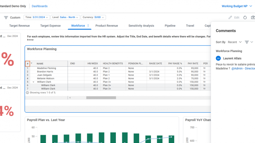Switch to the Sensitivity Analysis tab

pyautogui.click(x=141, y=26)
